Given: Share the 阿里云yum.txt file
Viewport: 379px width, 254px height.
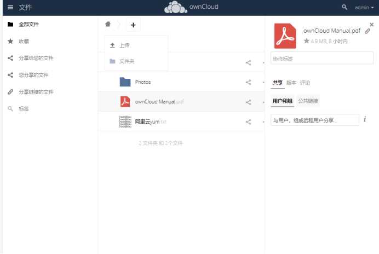Looking at the screenshot, I should (x=248, y=122).
